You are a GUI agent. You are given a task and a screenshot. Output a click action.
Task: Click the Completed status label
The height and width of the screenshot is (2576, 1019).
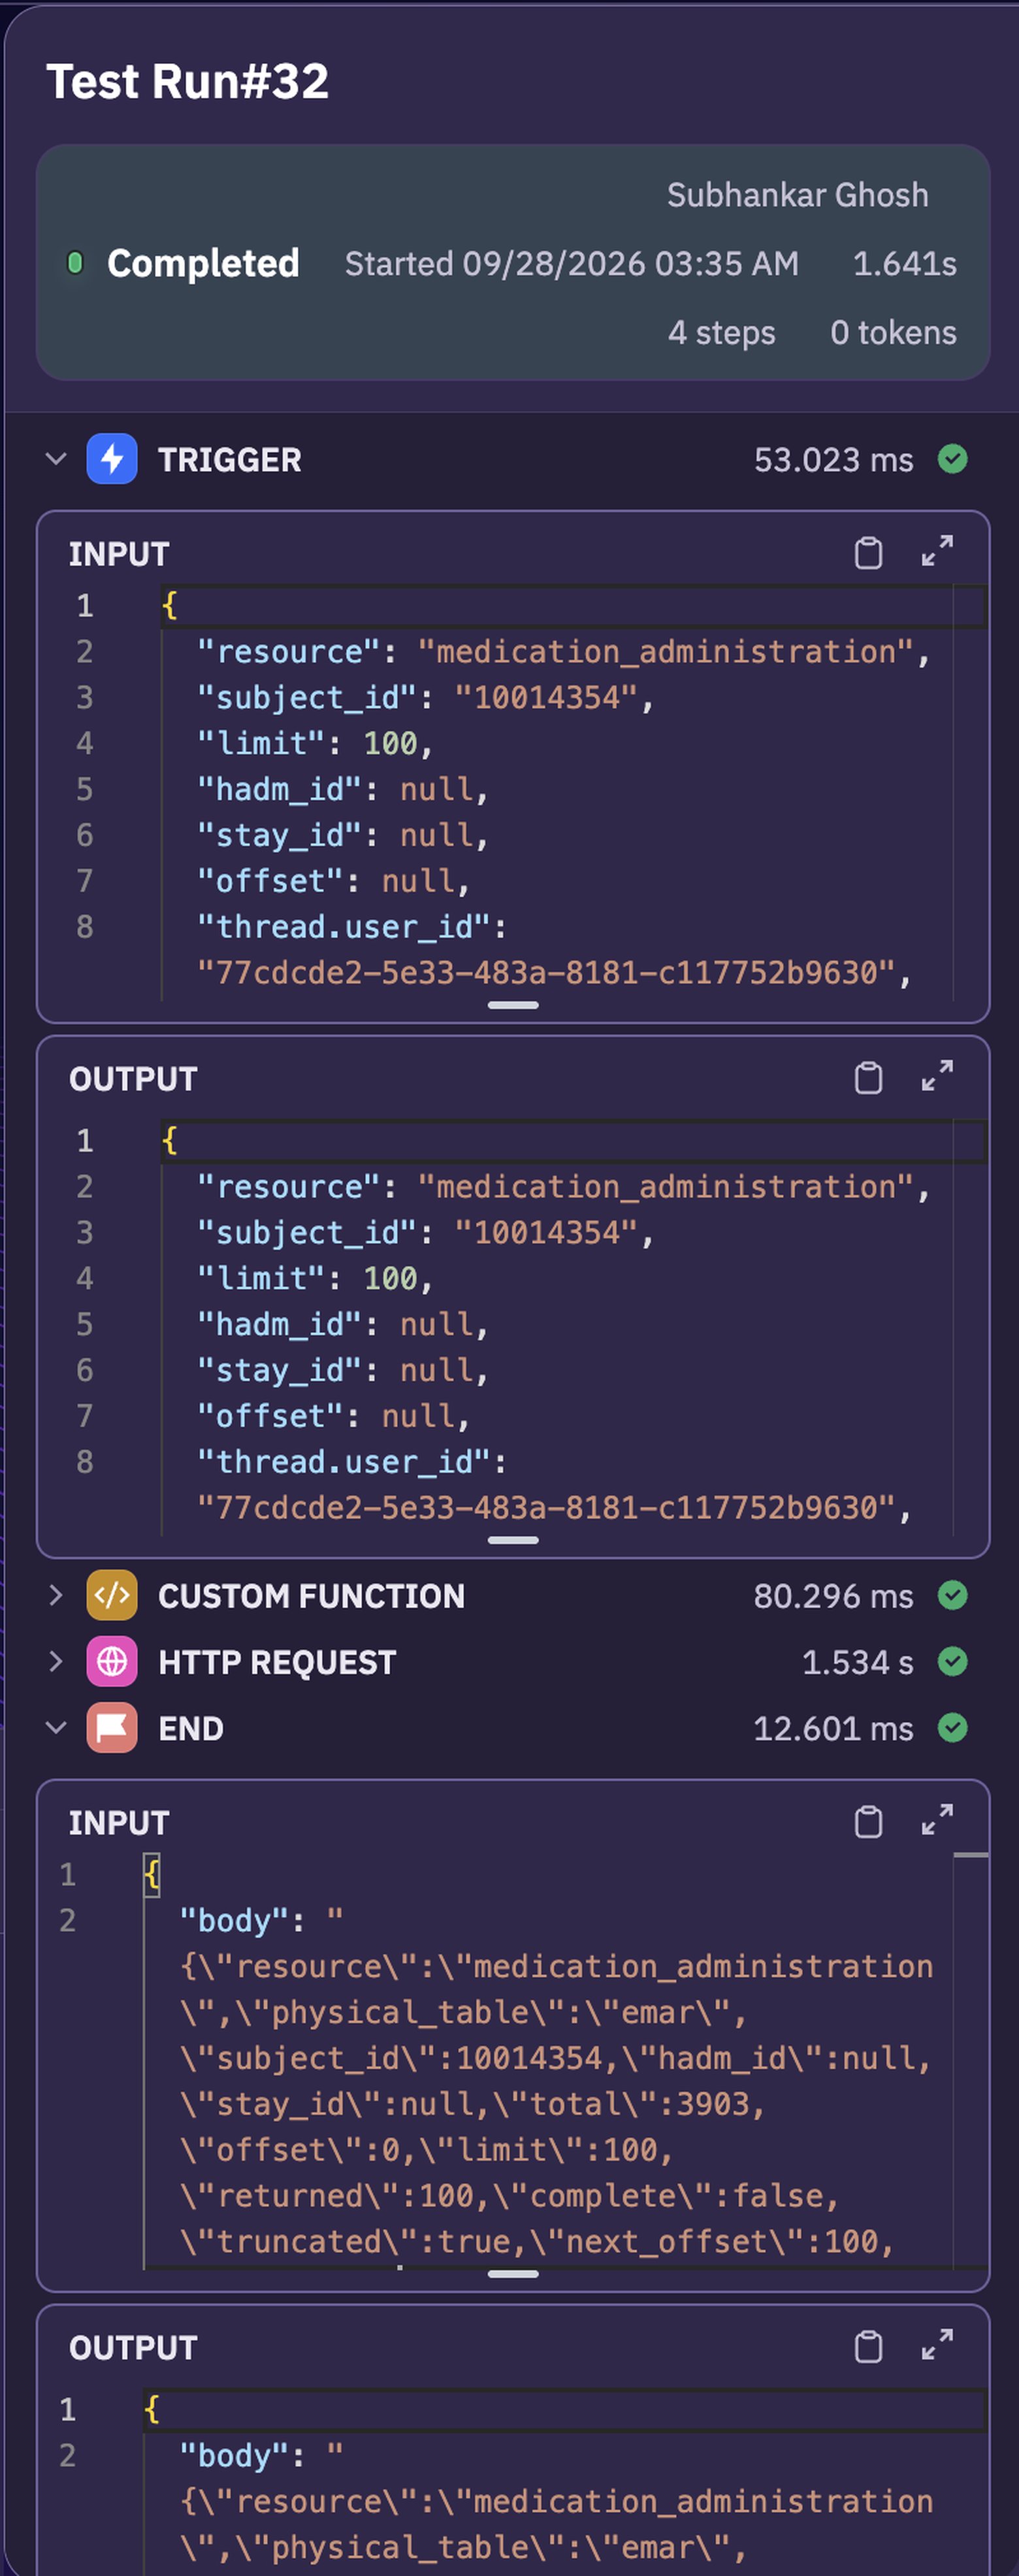tap(203, 263)
